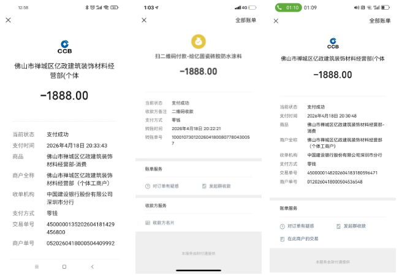Image resolution: width=402 pixels, height=278 pixels.
Task: Tap the battery icon in left status bar
Action: pyautogui.click(x=115, y=8)
